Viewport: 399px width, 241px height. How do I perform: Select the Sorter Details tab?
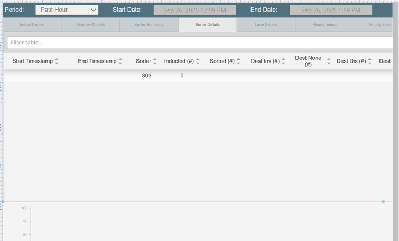point(208,25)
